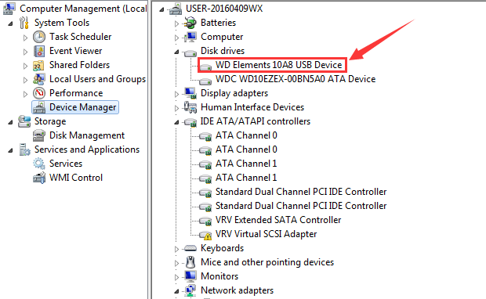Viewport: 486px width, 299px height.
Task: Expand the Display adapters category
Action: click(x=176, y=94)
